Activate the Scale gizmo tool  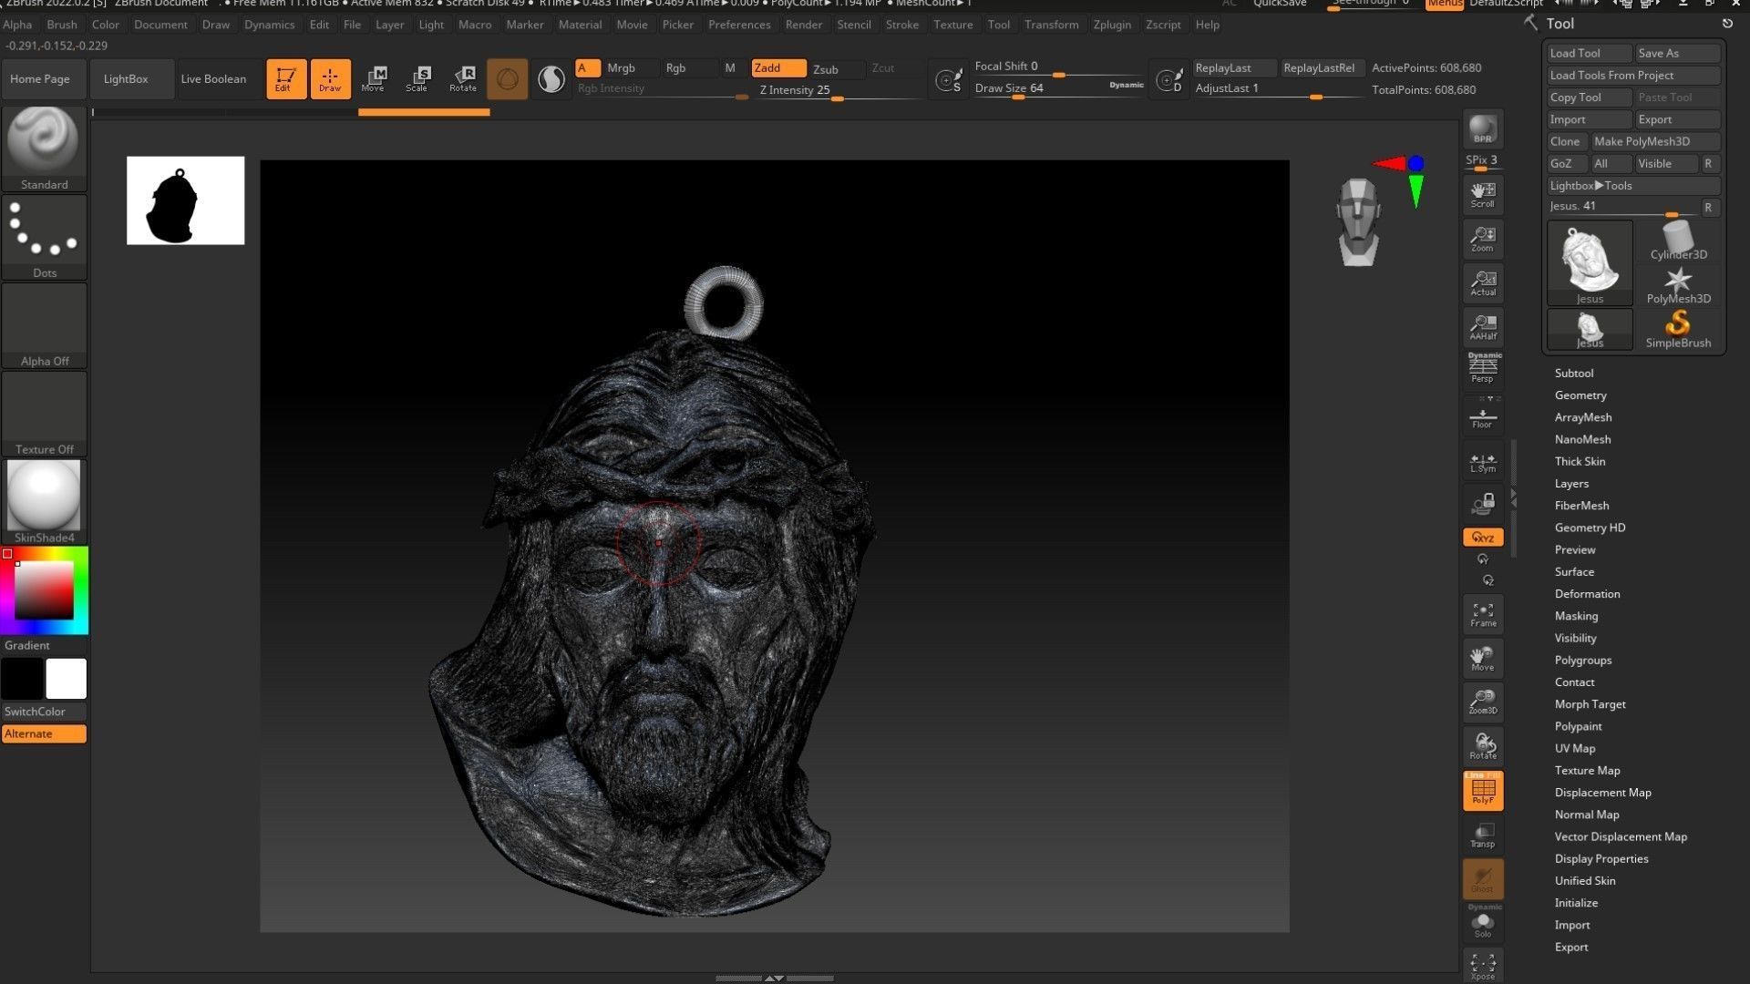[417, 79]
